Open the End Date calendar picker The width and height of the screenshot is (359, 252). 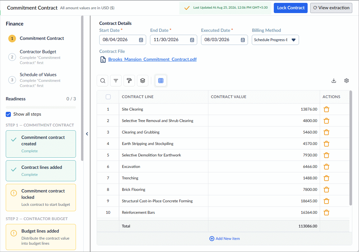192,40
